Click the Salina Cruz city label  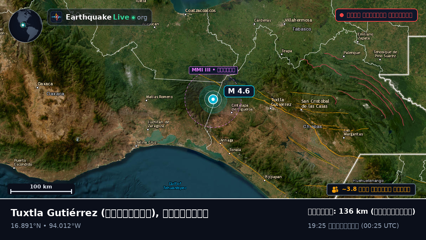(146, 142)
